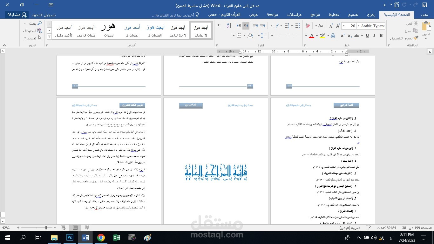
Task: Center-align the paragraph
Action: [291, 36]
